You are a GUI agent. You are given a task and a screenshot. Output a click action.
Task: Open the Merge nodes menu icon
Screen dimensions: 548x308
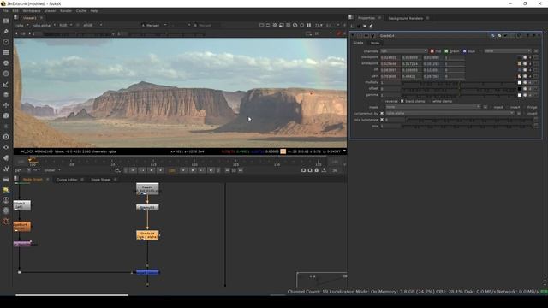pyautogui.click(x=6, y=95)
